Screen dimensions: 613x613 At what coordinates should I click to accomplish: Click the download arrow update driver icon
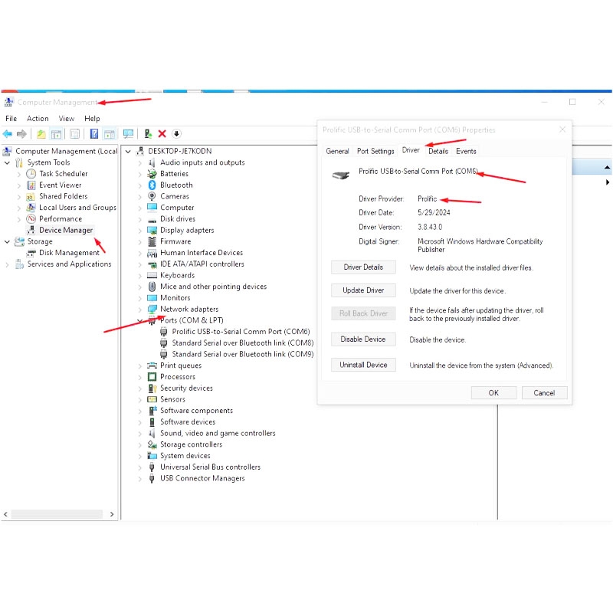point(176,134)
